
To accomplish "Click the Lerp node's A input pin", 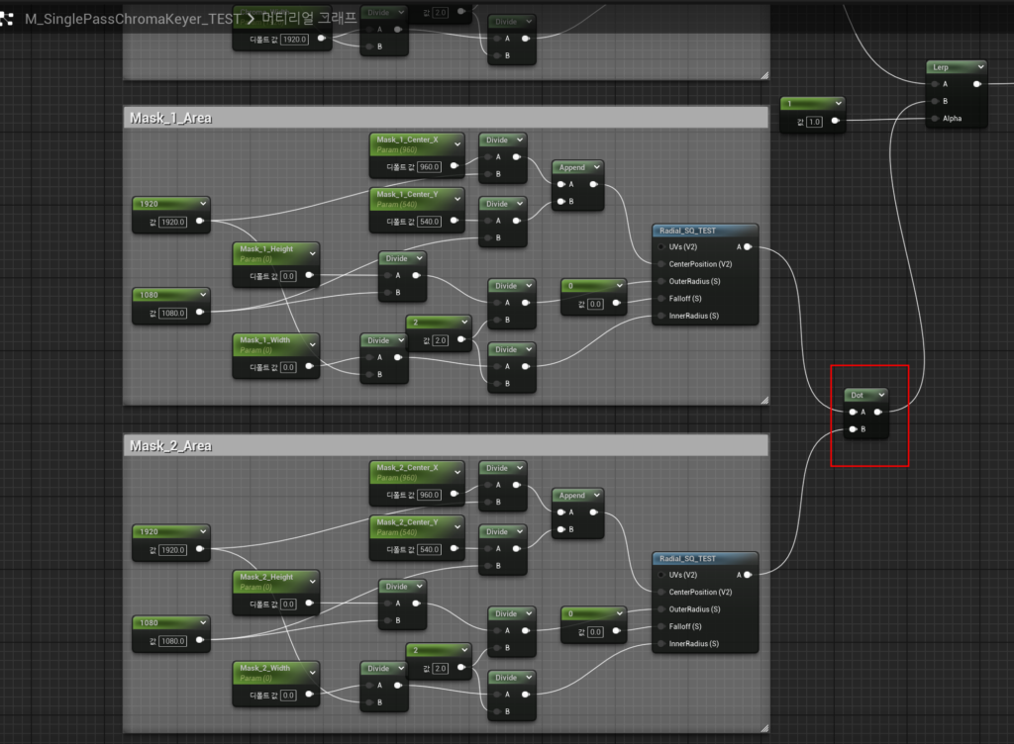I will pos(935,84).
